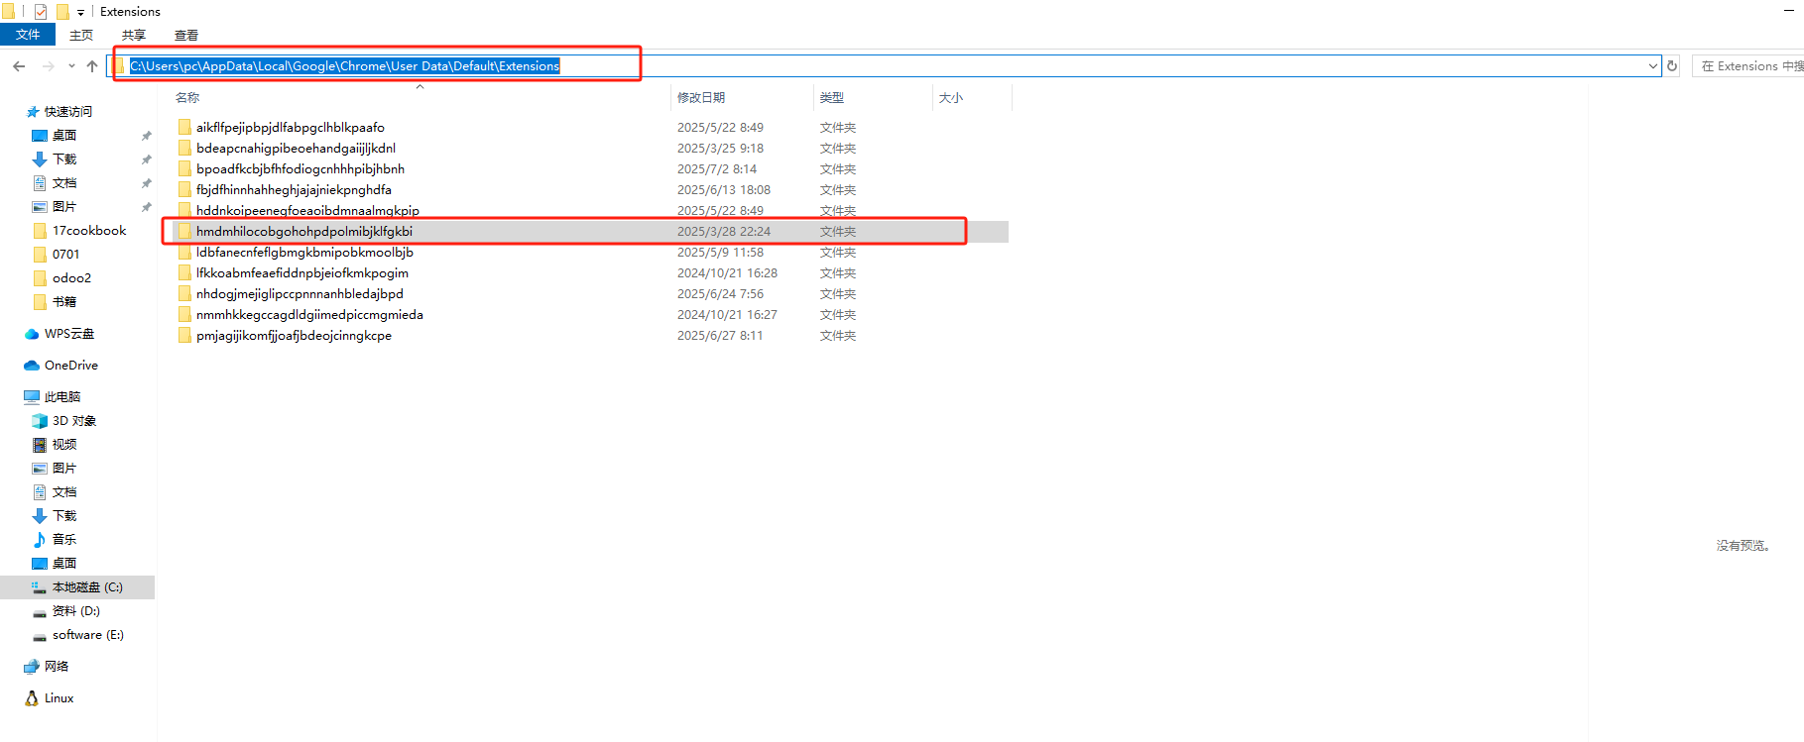Image resolution: width=1804 pixels, height=742 pixels.
Task: Open pinned 图片 under quick access
Action: click(x=64, y=207)
